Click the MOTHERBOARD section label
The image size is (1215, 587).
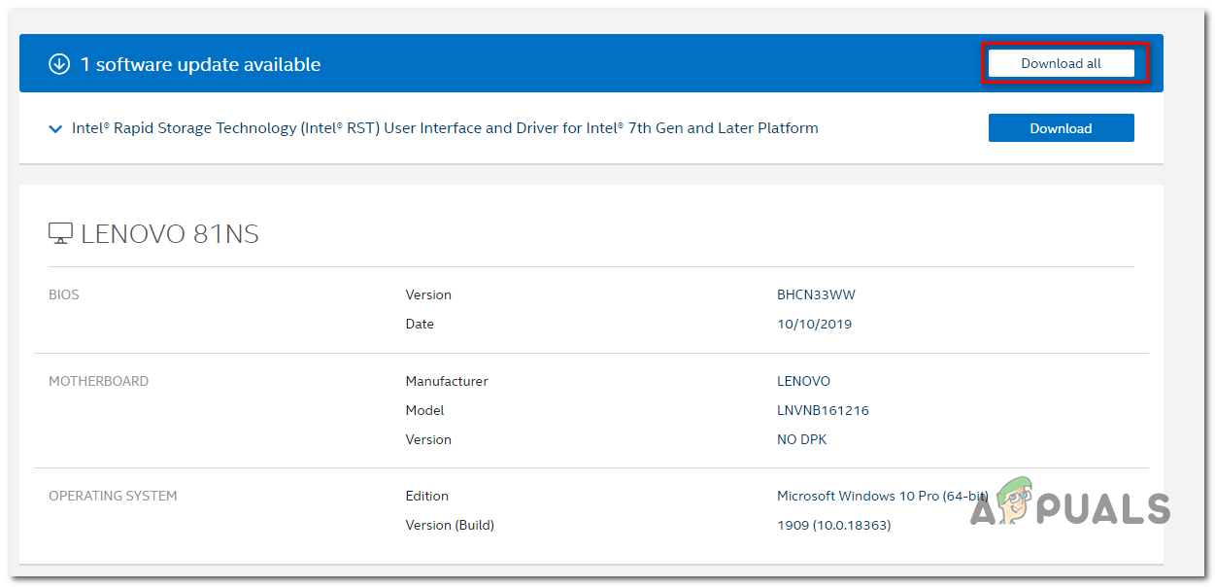98,381
